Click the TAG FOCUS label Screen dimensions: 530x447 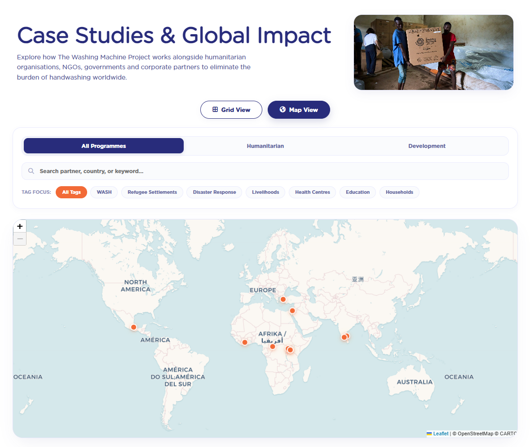point(36,192)
